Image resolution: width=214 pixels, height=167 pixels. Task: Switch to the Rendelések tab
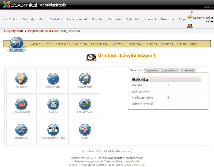[x=152, y=71]
